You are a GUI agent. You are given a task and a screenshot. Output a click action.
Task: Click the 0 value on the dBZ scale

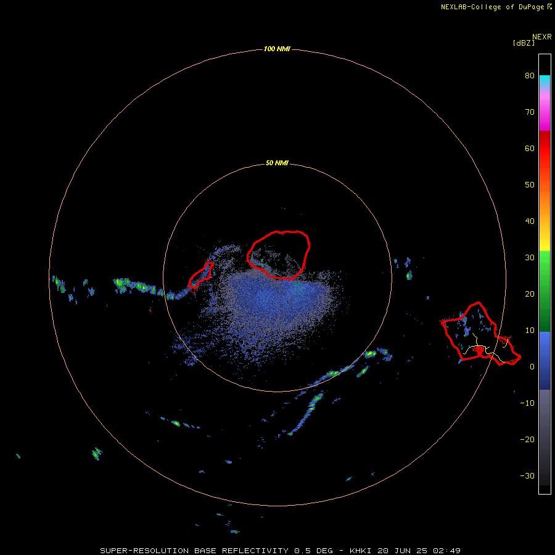[x=532, y=367]
